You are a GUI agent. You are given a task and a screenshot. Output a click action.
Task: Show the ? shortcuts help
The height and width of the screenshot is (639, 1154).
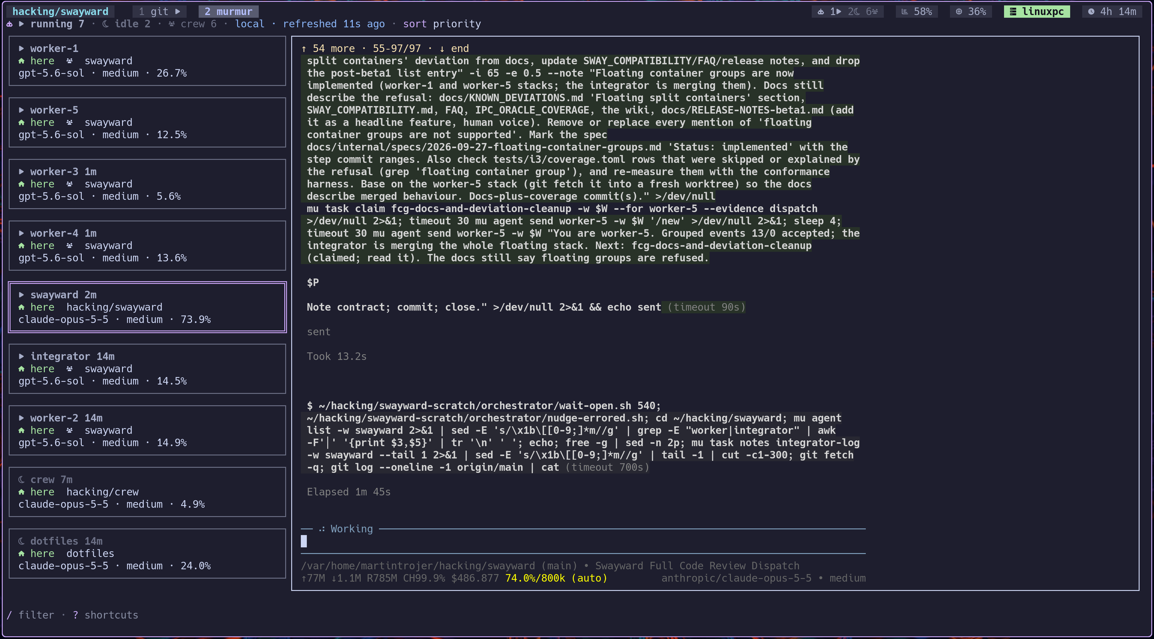pyautogui.click(x=105, y=615)
